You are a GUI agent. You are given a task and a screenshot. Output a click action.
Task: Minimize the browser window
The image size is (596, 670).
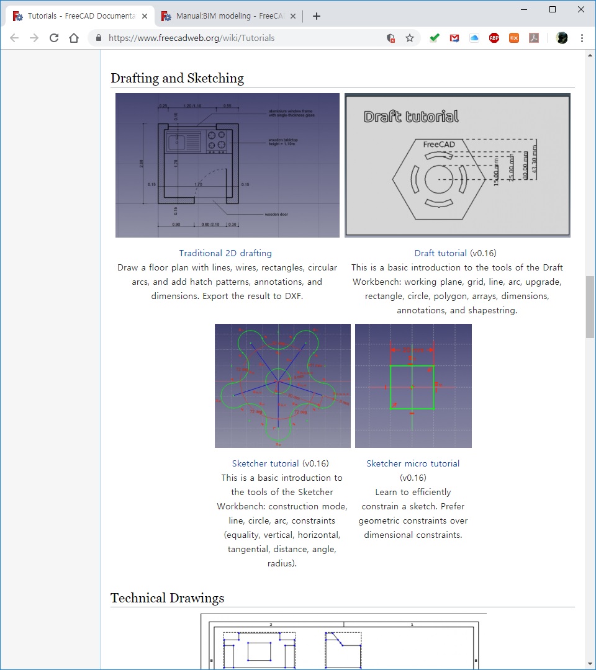click(525, 9)
